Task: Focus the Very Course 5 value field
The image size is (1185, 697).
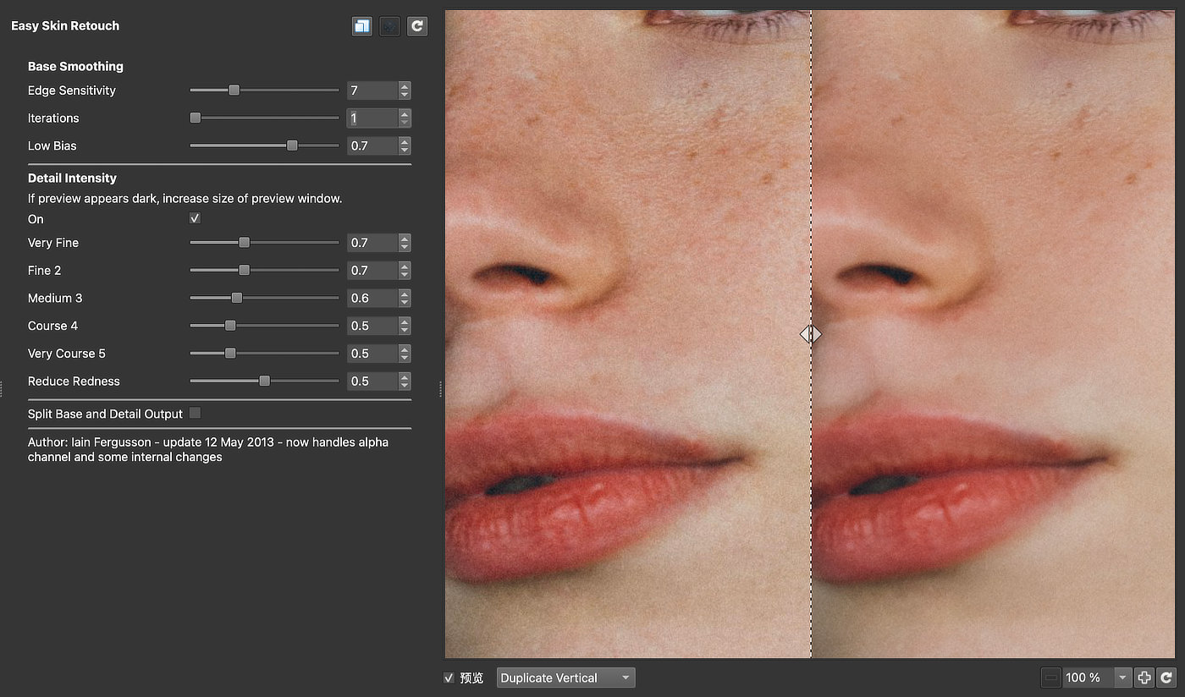Action: [372, 354]
